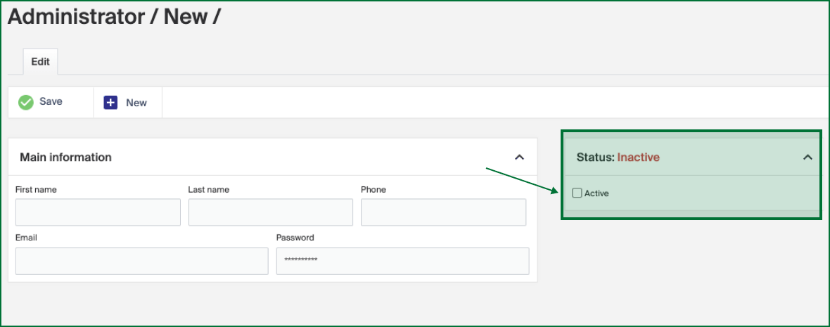Focus the Last name input field
Viewport: 830px width, 327px height.
click(271, 212)
